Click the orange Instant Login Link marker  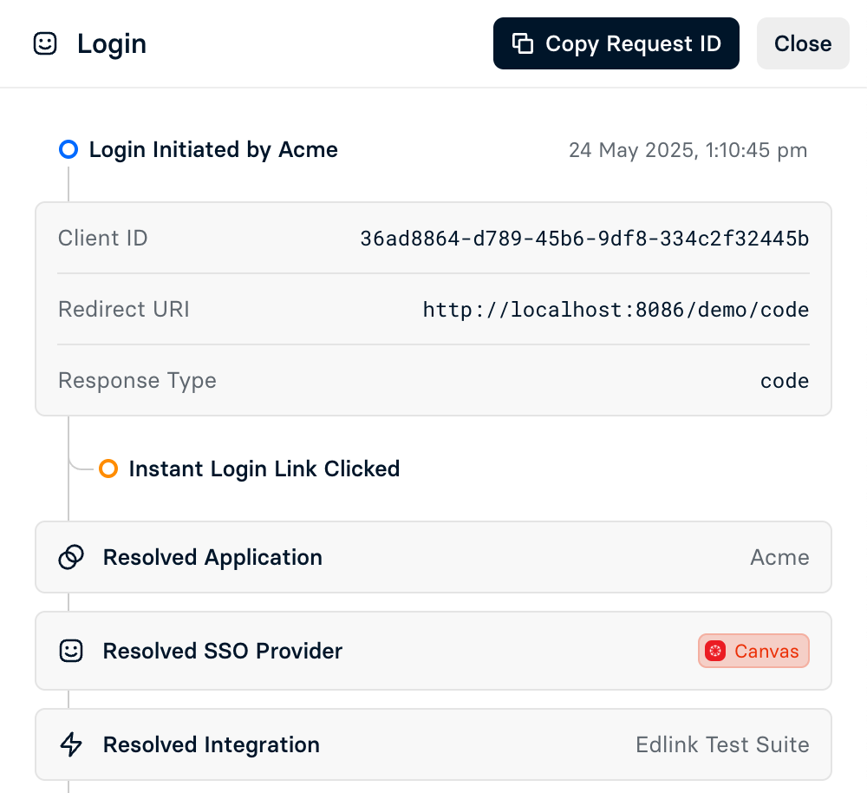(x=108, y=469)
